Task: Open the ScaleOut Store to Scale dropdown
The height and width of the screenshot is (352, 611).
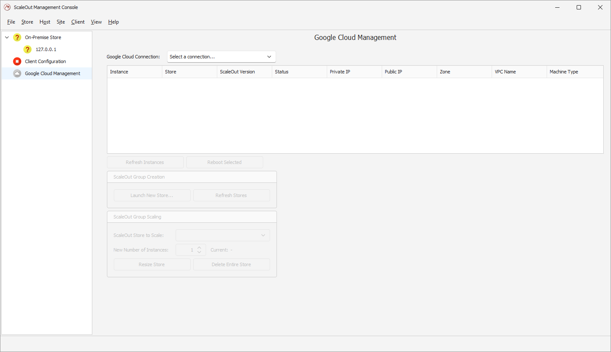Action: pos(223,235)
